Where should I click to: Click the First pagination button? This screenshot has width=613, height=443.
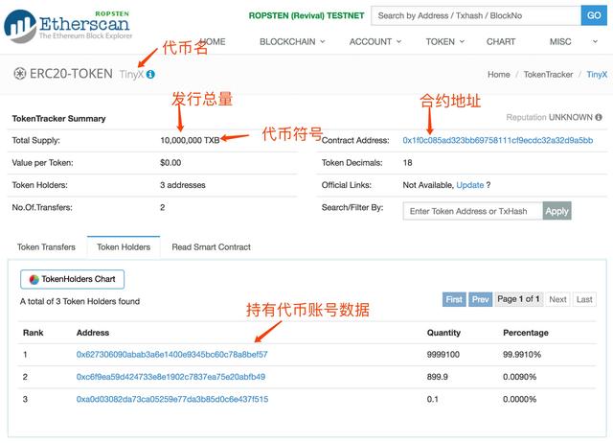(454, 299)
